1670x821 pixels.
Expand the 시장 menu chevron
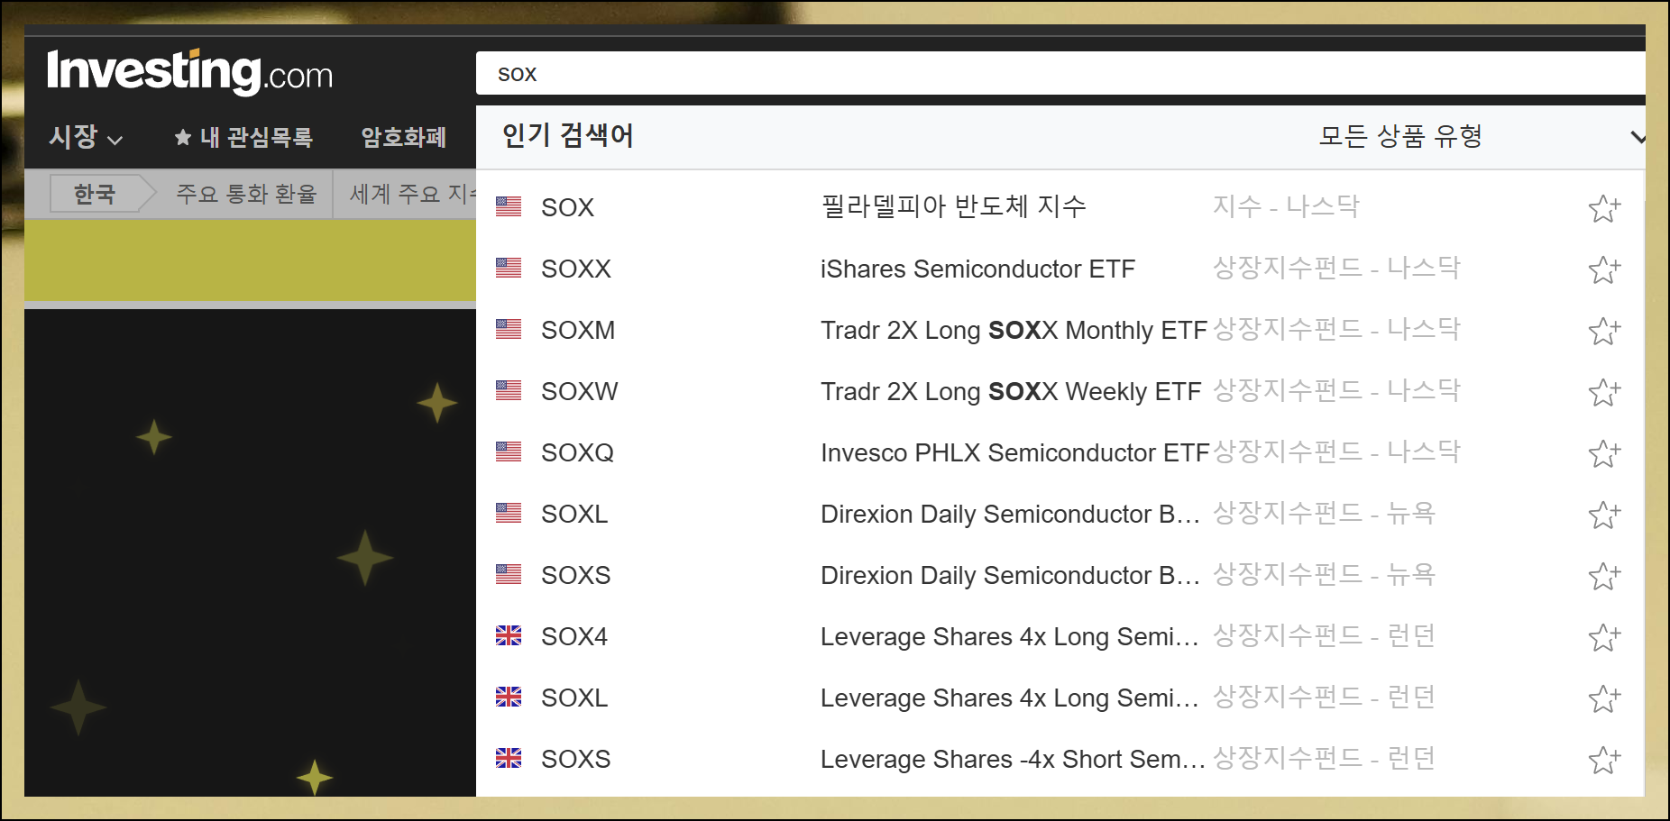(115, 140)
